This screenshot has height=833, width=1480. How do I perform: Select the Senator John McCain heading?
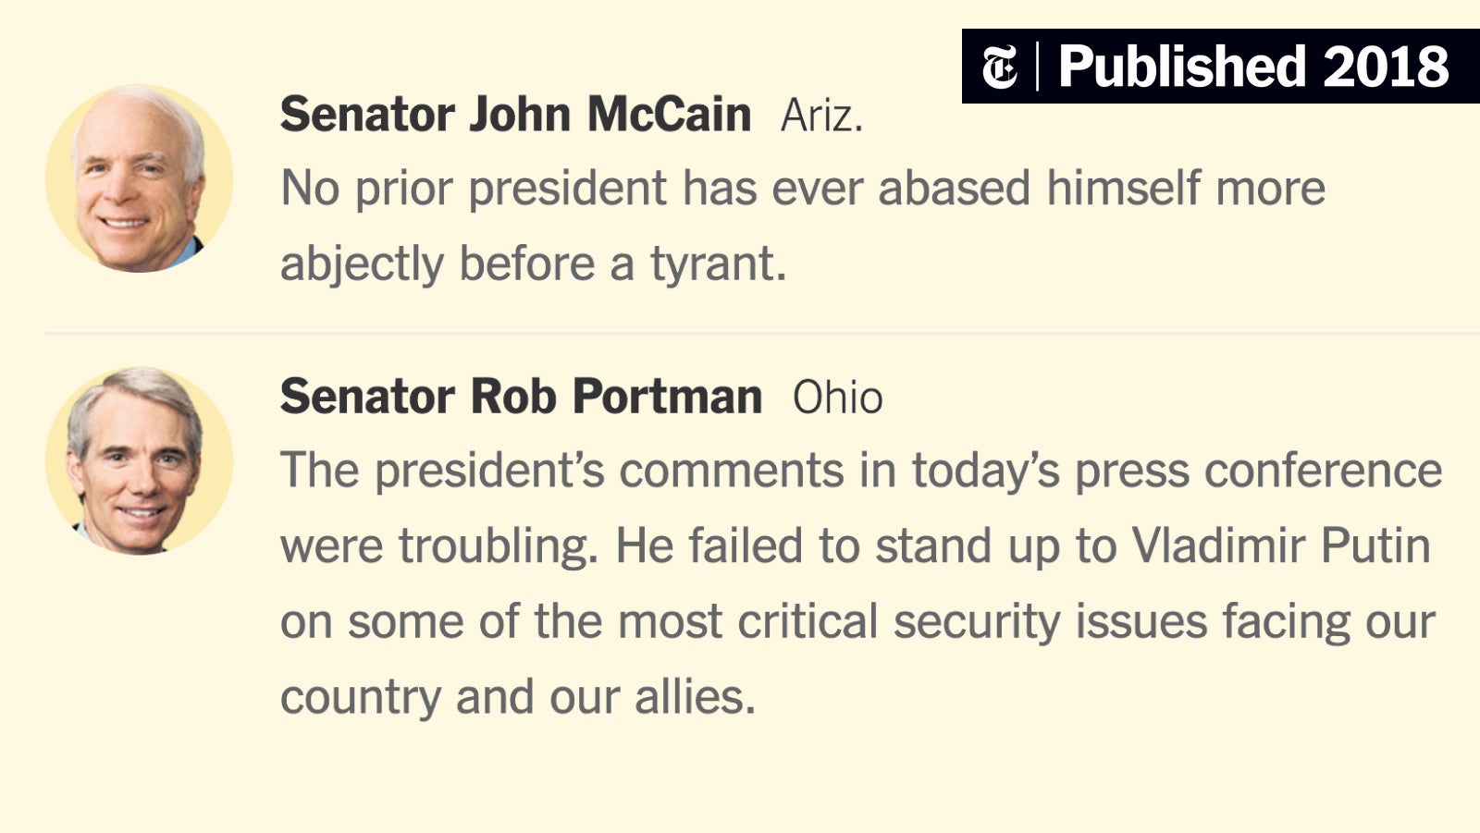click(x=515, y=115)
